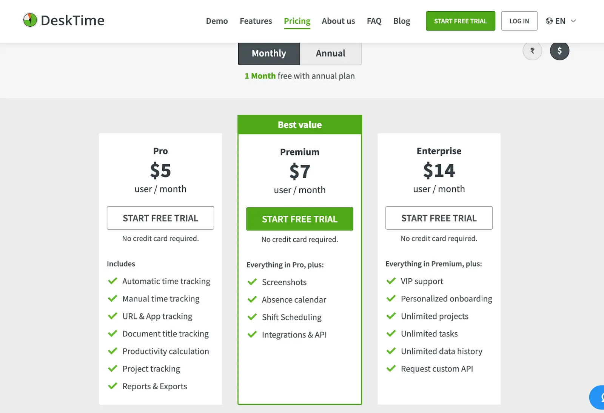The image size is (604, 413).
Task: Click checkmark beside Project tracking
Action: 112,368
